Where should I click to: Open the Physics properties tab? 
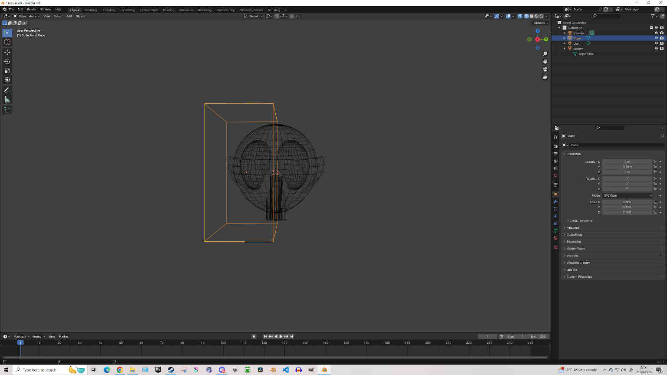click(x=555, y=216)
